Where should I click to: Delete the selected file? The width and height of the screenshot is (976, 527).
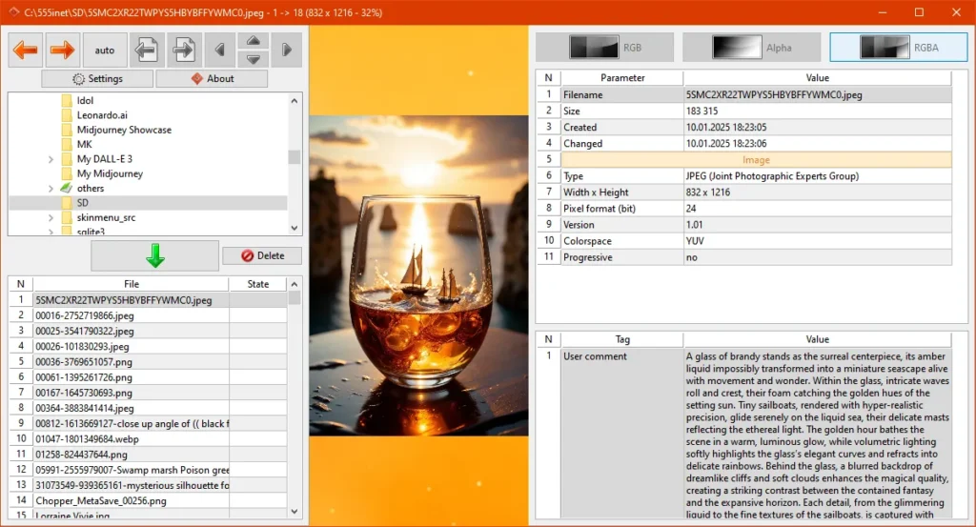262,255
